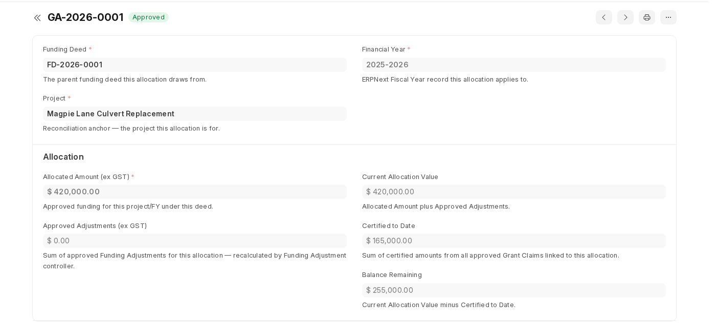Click the print icon
The width and height of the screenshot is (716, 327).
point(647,17)
